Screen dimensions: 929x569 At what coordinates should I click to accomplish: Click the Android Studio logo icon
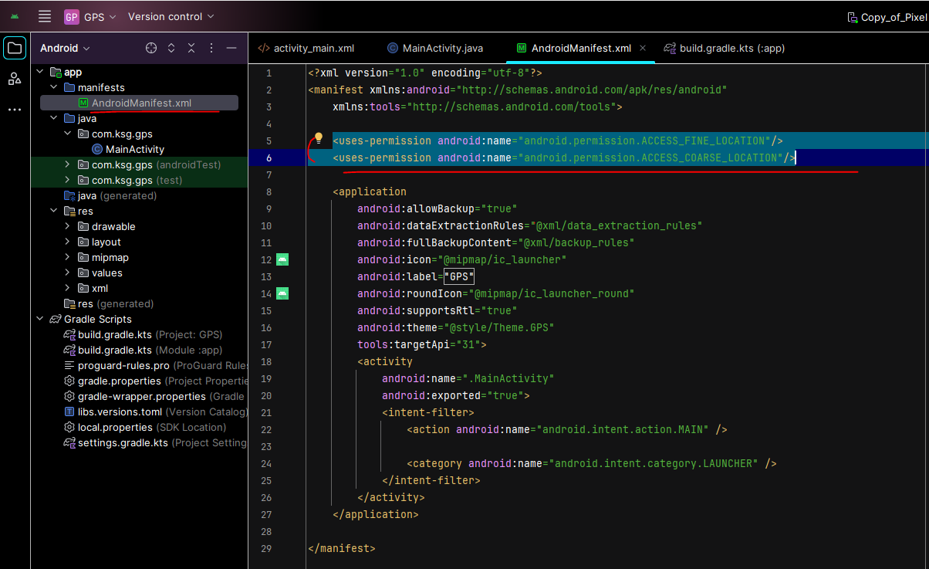click(x=15, y=16)
